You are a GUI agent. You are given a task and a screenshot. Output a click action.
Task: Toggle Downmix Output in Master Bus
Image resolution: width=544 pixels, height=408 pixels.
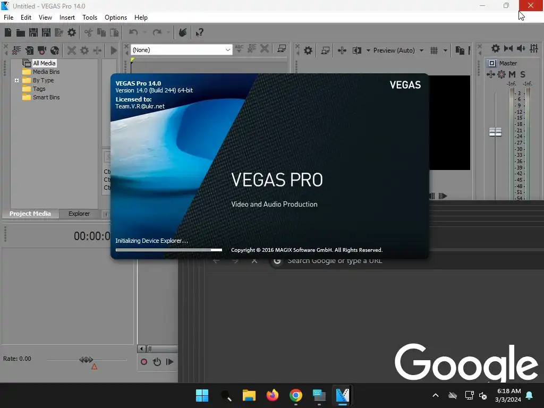[508, 48]
